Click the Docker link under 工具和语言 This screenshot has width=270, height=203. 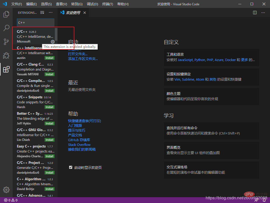230,60
